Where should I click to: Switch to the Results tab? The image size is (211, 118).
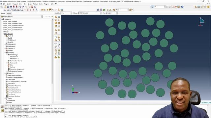pyautogui.click(x=9, y=13)
